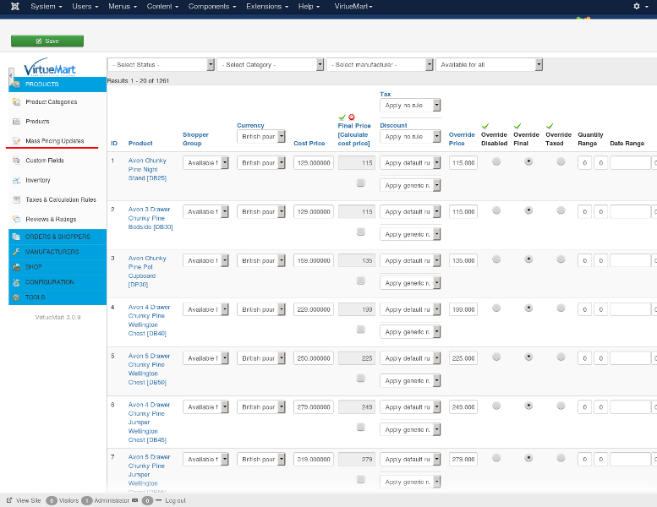Click the Products header icon in sidebar
Image resolution: width=657 pixels, height=507 pixels.
click(x=16, y=84)
